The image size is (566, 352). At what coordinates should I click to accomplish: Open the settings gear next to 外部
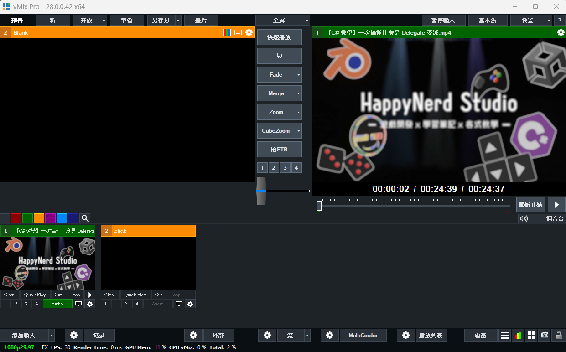pyautogui.click(x=193, y=335)
